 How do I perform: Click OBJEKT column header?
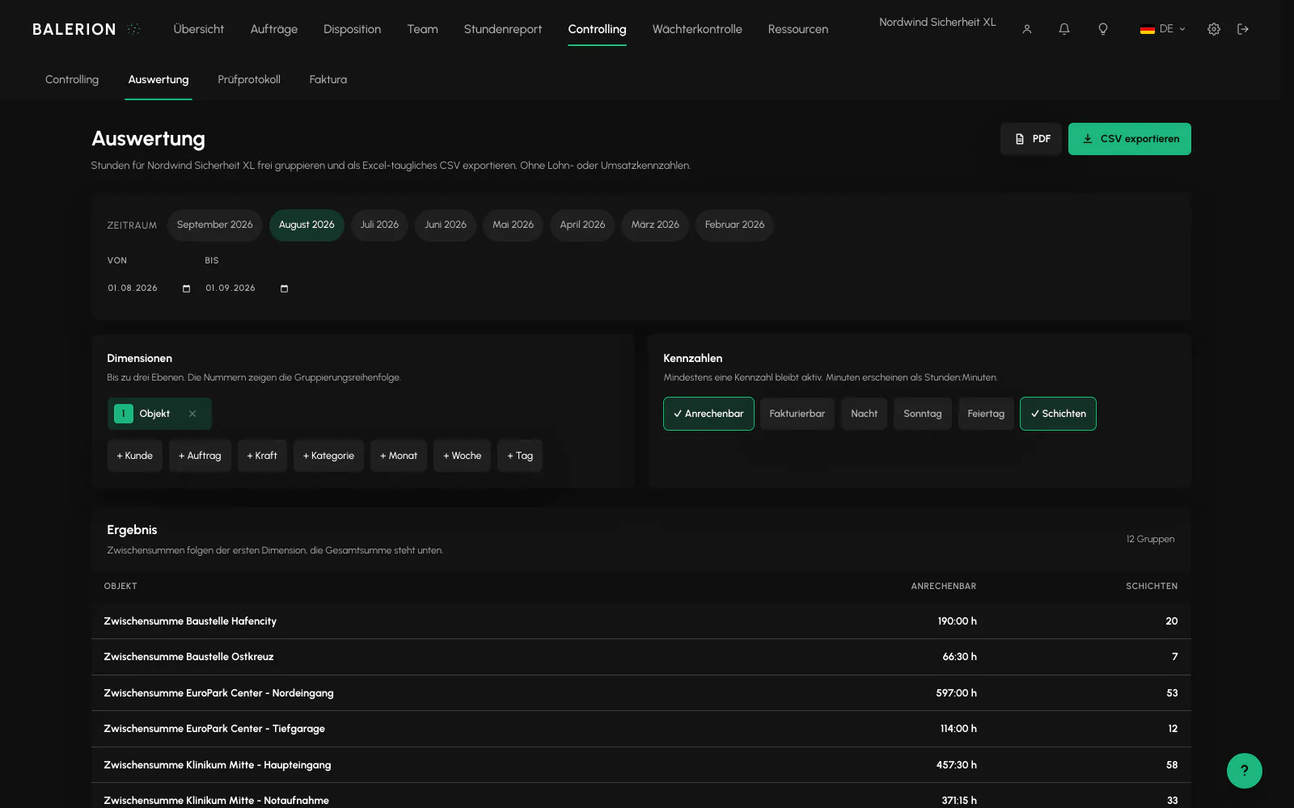121,586
